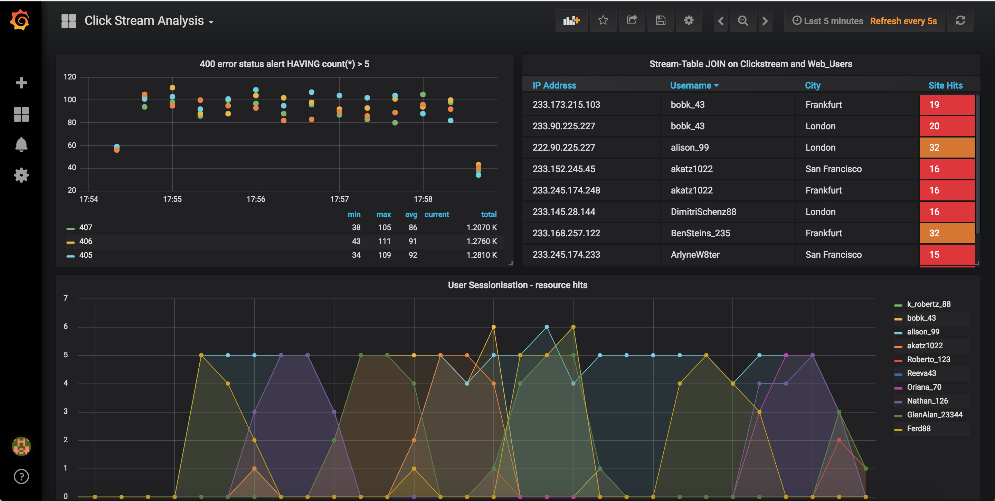
Task: Sort legend by total column
Action: click(x=489, y=214)
